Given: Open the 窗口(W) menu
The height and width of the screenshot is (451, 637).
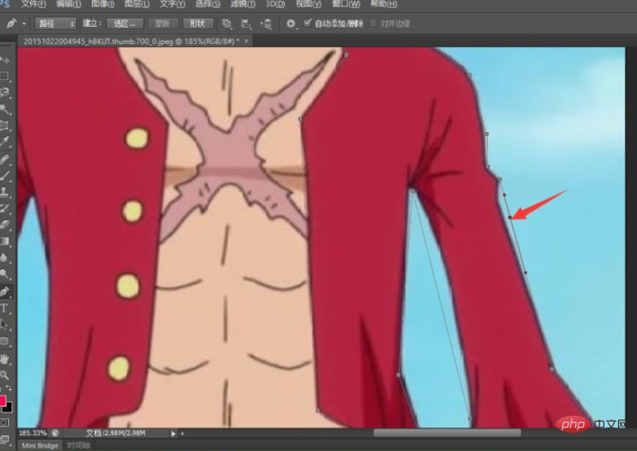Looking at the screenshot, I should tap(346, 4).
